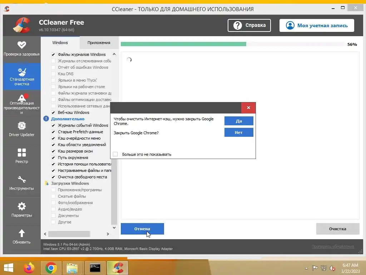The image size is (366, 275).
Task: Select the Standard Cleaning broom icon
Action: click(x=22, y=72)
